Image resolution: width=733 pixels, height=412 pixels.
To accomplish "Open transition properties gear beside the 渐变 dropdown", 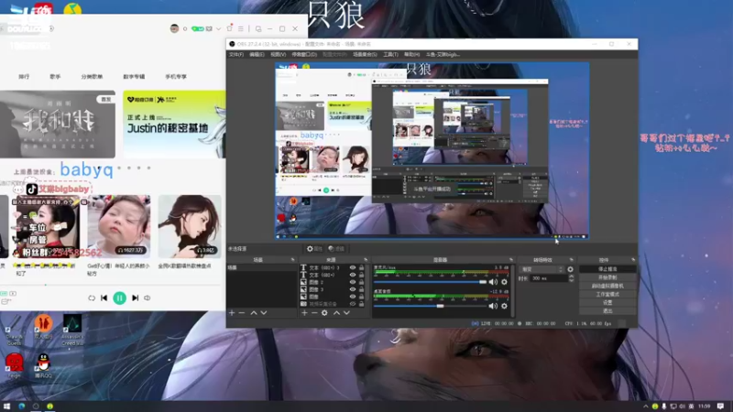I will (x=570, y=269).
